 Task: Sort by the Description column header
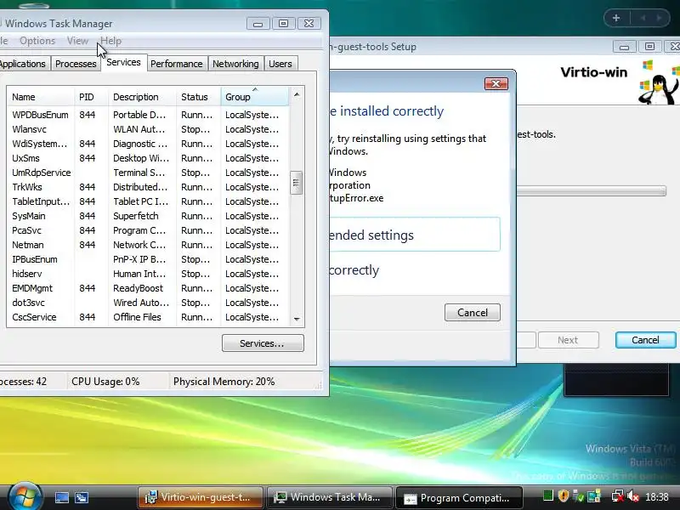coord(142,97)
